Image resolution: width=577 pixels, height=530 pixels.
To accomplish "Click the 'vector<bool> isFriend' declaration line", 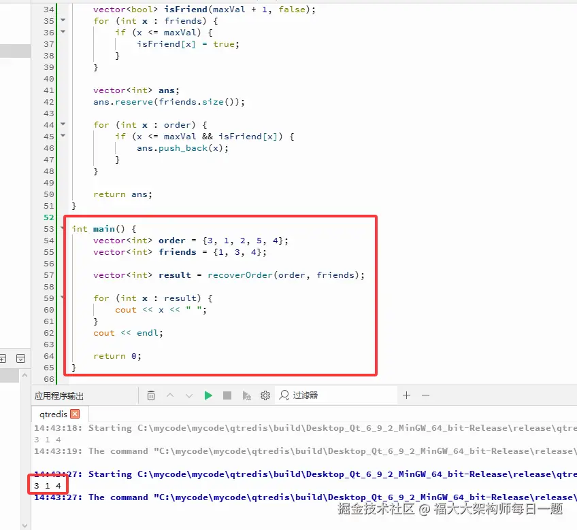I will (204, 10).
